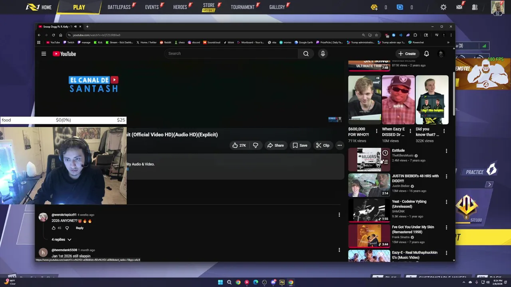Mute the Snoop Dogg tab audio

click(75, 27)
